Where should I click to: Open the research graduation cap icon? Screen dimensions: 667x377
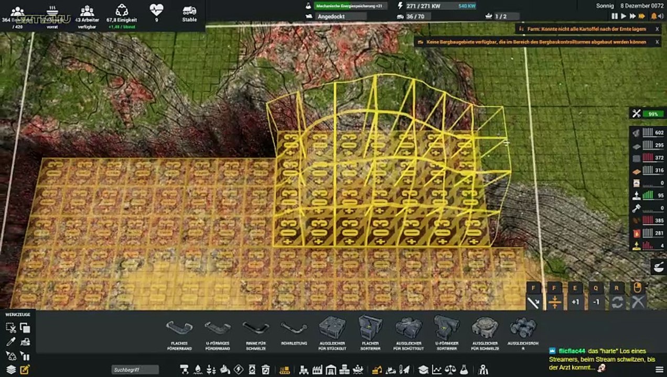point(423,370)
